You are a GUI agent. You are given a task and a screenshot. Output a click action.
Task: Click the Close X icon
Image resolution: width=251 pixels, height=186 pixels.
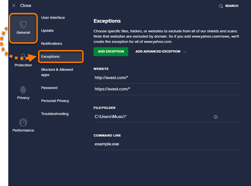tap(14, 6)
